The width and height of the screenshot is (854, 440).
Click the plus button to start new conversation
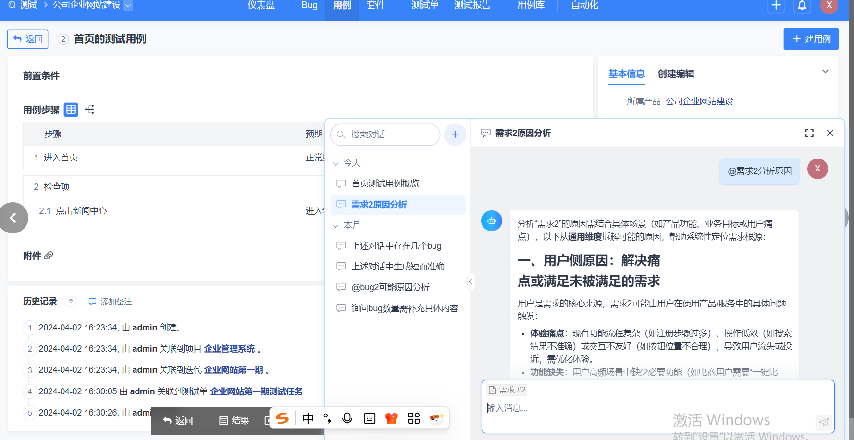[x=455, y=134]
